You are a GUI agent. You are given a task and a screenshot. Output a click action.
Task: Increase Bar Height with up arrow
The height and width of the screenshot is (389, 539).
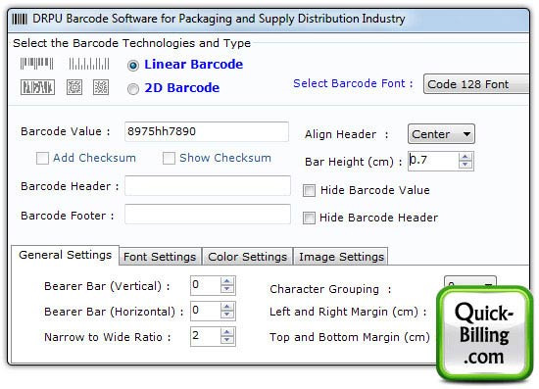point(465,157)
